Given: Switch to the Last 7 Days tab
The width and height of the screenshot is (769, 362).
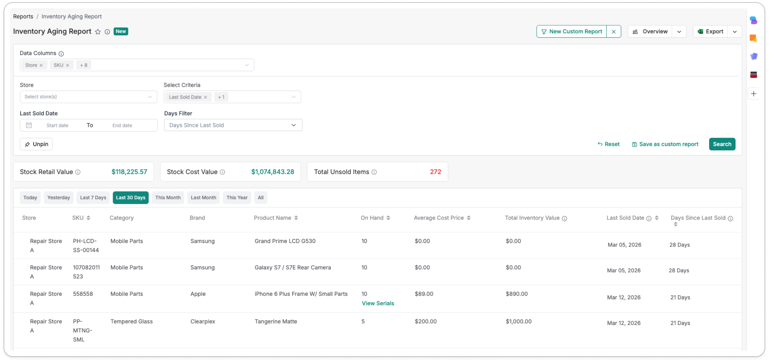Looking at the screenshot, I should point(93,197).
